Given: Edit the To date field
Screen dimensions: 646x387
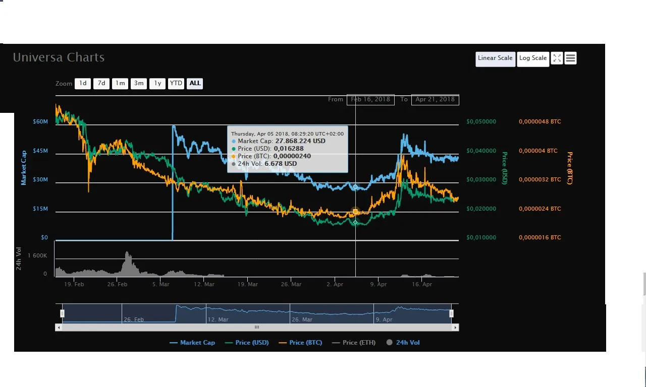Looking at the screenshot, I should pos(435,99).
